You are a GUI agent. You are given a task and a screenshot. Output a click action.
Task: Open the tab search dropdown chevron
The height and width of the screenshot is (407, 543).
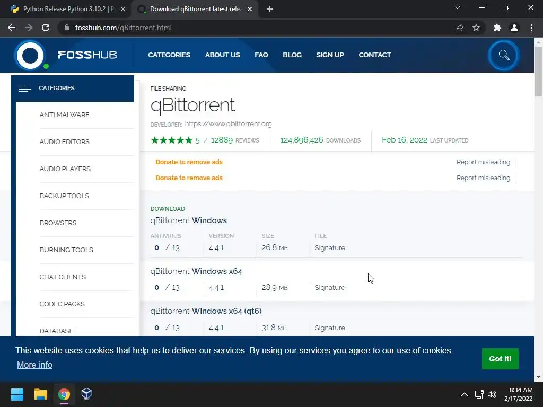point(458,7)
